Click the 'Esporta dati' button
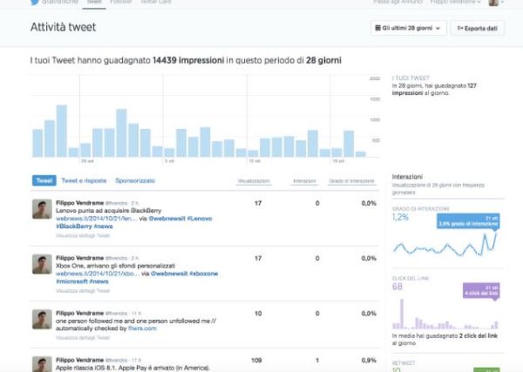This screenshot has height=372, width=523. [x=477, y=28]
